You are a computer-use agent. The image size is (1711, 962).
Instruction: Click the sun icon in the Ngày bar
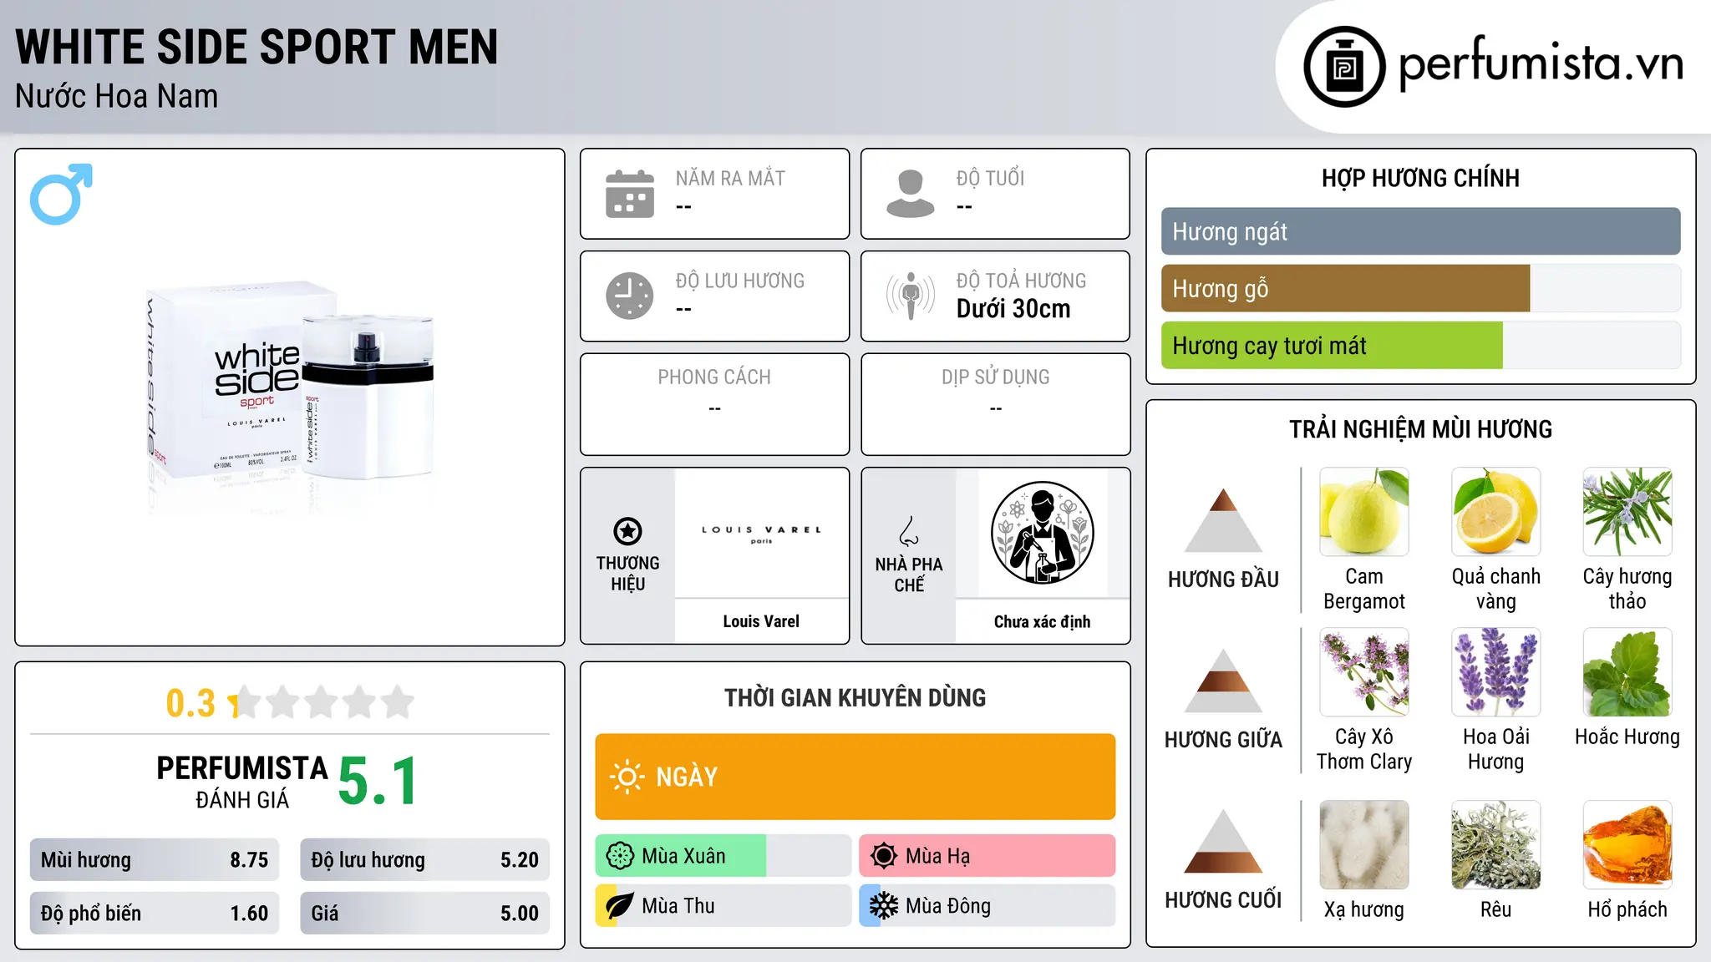[627, 777]
